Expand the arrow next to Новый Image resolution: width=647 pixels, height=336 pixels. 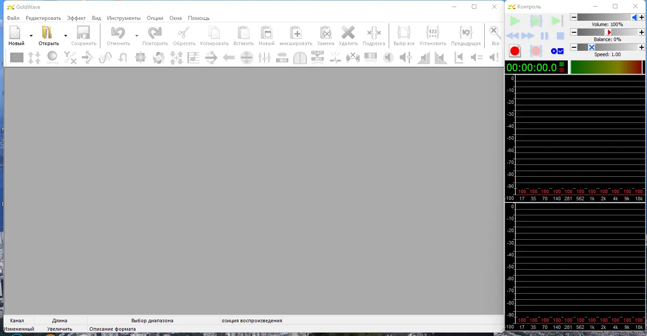click(31, 36)
